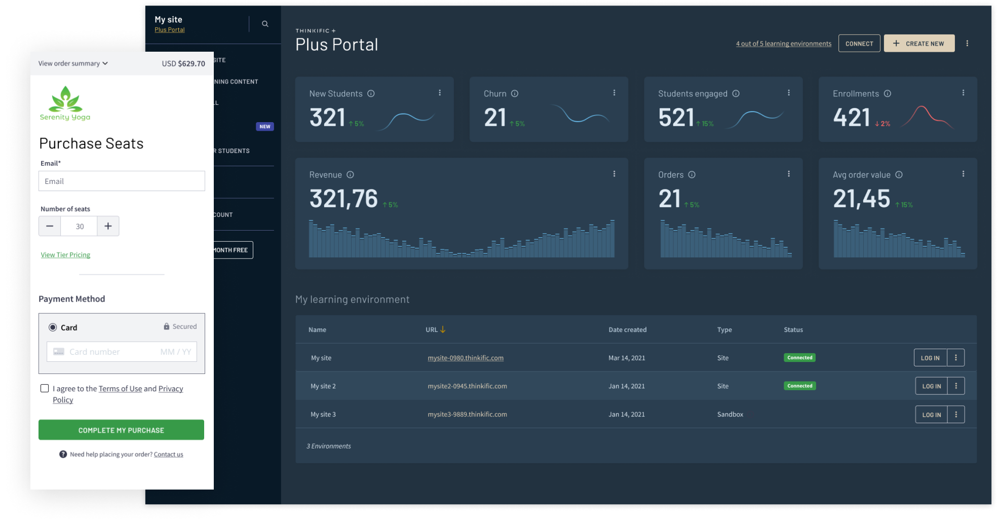Open New Students card options menu

(x=440, y=93)
